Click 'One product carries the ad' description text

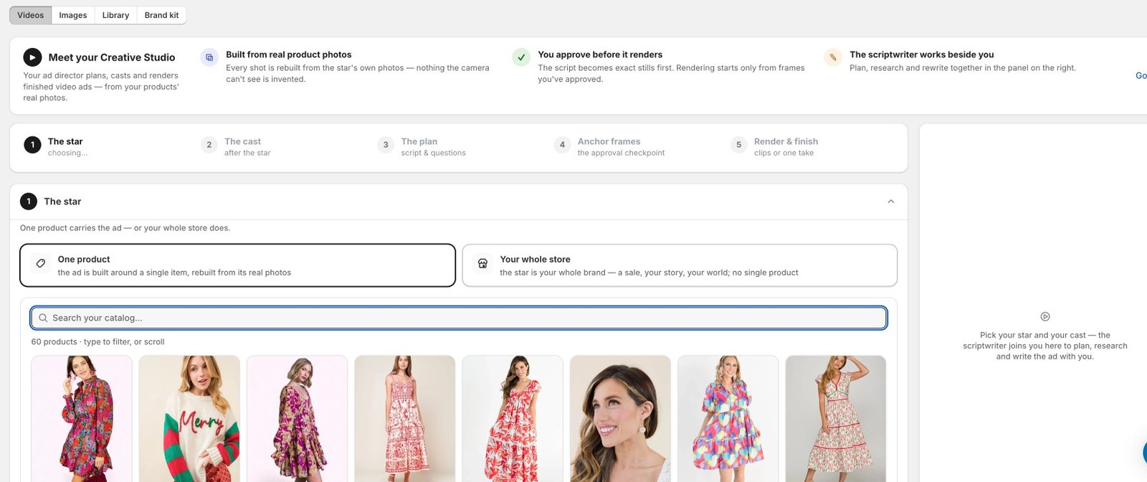coord(125,228)
